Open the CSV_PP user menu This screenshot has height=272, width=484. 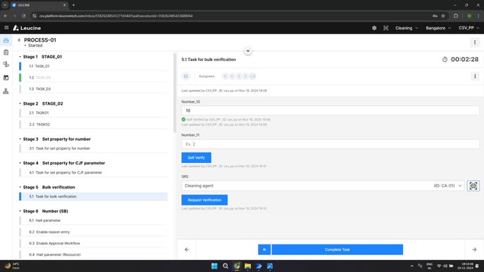point(469,28)
